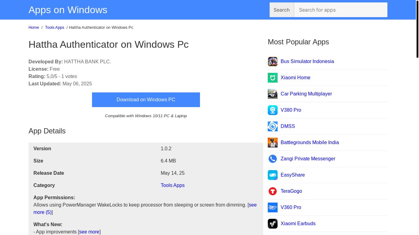The height and width of the screenshot is (235, 419).
Task: Click the V380 Pro app icon
Action: (x=273, y=110)
